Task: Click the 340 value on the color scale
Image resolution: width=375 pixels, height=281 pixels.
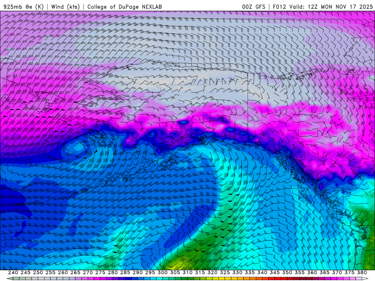Action: (x=262, y=273)
